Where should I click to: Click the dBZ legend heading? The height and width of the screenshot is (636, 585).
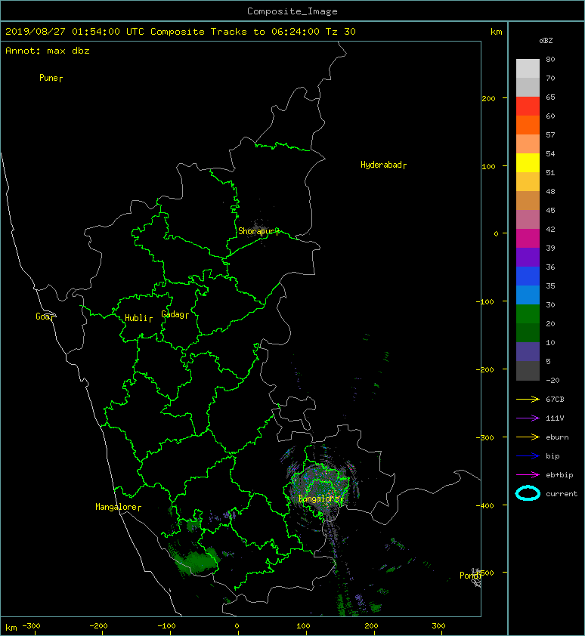(x=546, y=41)
